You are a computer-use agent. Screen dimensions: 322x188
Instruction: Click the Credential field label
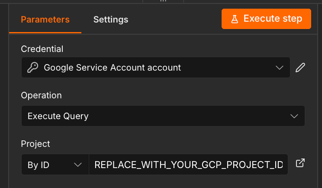pos(42,49)
